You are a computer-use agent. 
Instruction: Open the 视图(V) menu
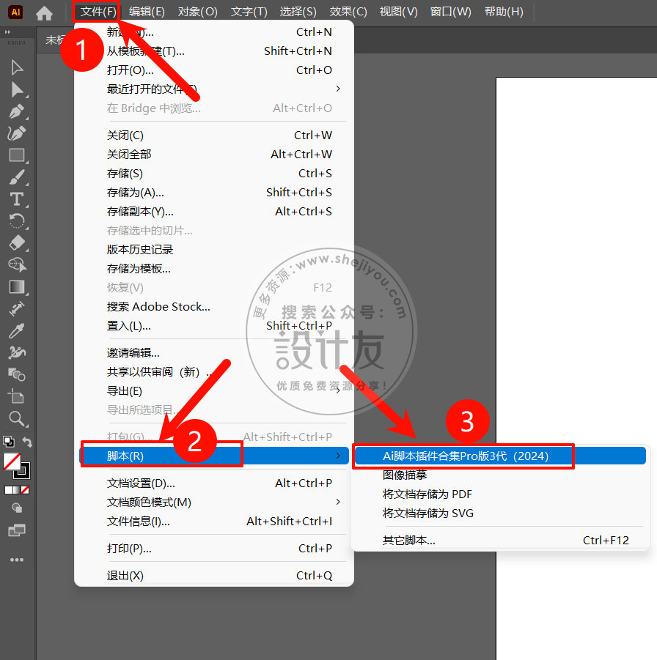(399, 12)
